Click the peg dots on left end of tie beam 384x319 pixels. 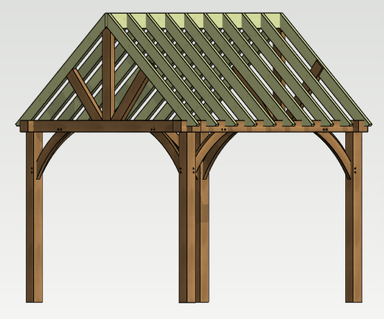60,129
